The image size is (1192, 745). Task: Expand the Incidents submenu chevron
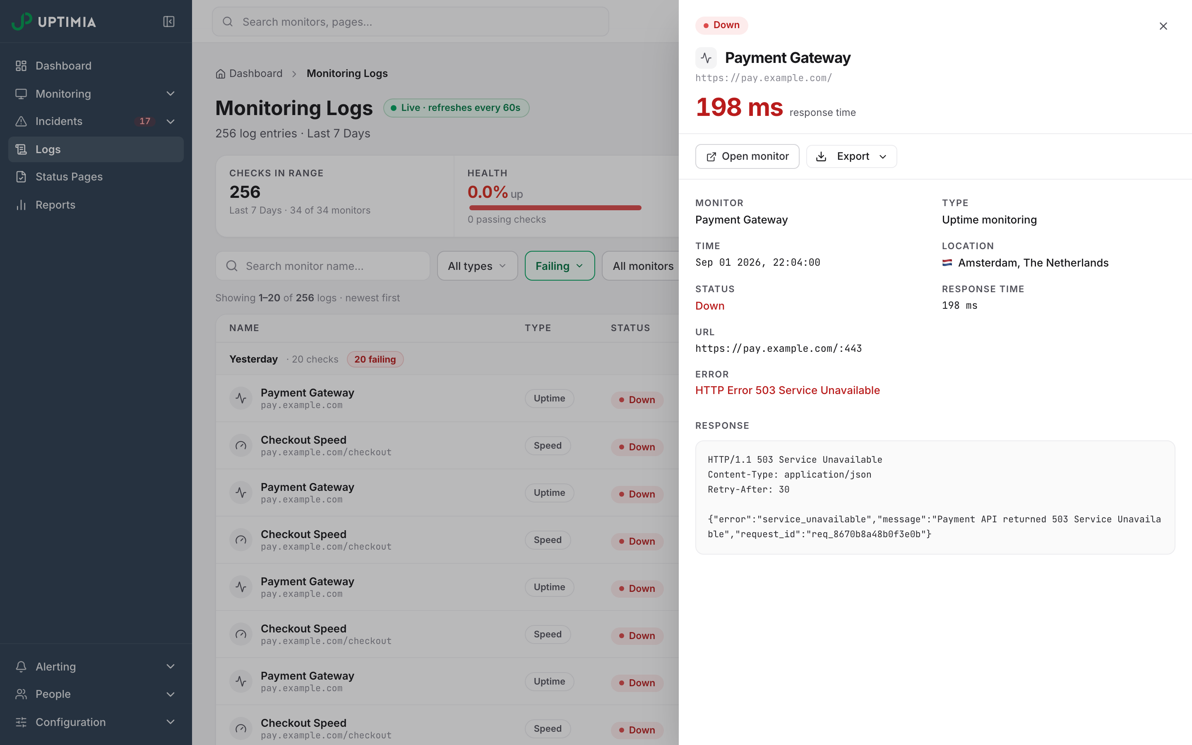171,121
